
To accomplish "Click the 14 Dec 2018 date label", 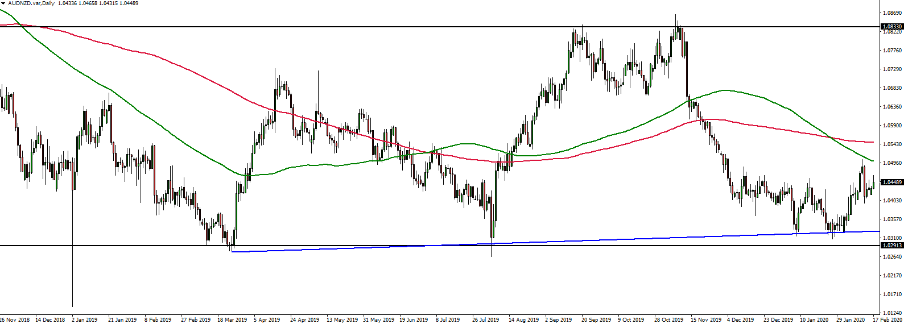I will click(x=50, y=320).
